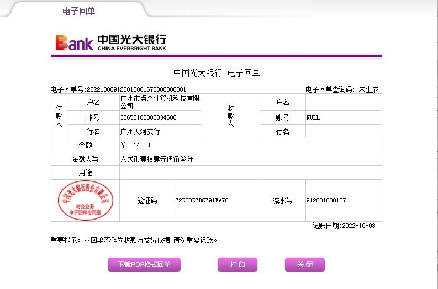
Task: Select the 流水号 value 912001000167
Action: 326,200
